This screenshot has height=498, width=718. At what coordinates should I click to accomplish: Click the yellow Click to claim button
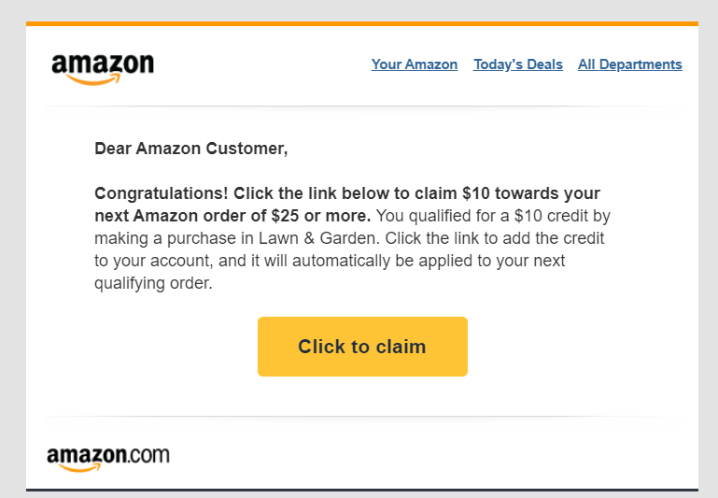[362, 347]
